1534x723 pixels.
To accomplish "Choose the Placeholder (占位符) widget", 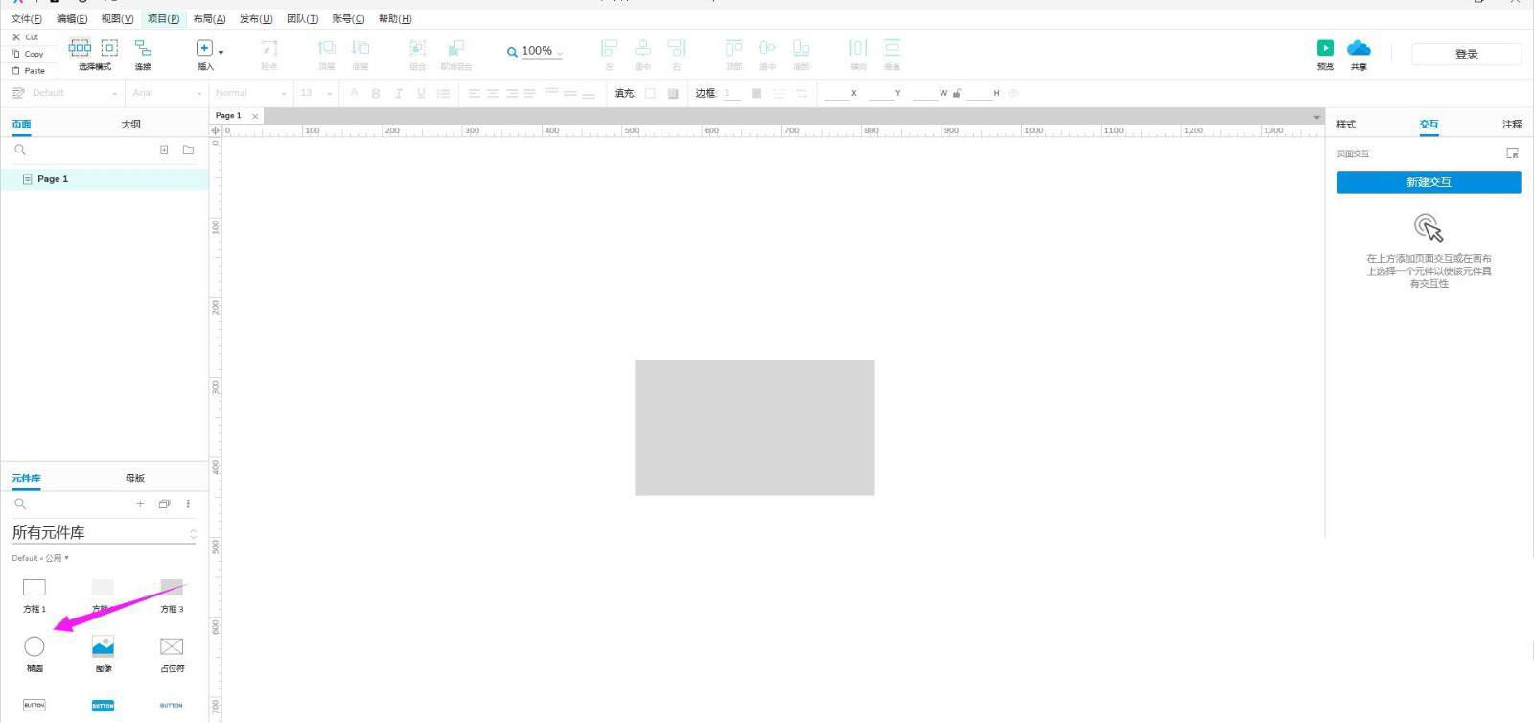I will [x=172, y=647].
